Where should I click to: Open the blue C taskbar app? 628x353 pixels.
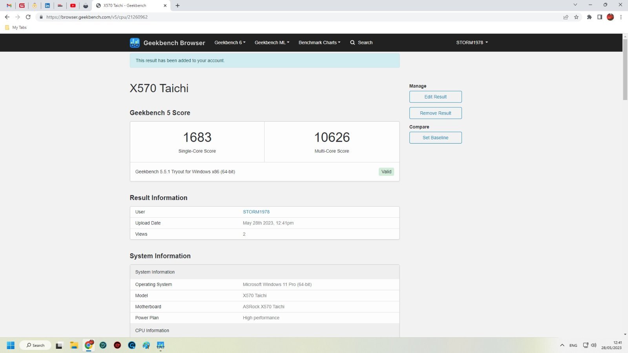click(x=132, y=345)
